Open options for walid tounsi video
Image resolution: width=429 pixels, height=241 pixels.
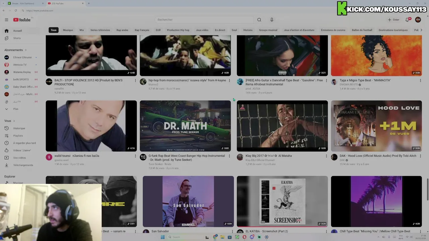(135, 156)
